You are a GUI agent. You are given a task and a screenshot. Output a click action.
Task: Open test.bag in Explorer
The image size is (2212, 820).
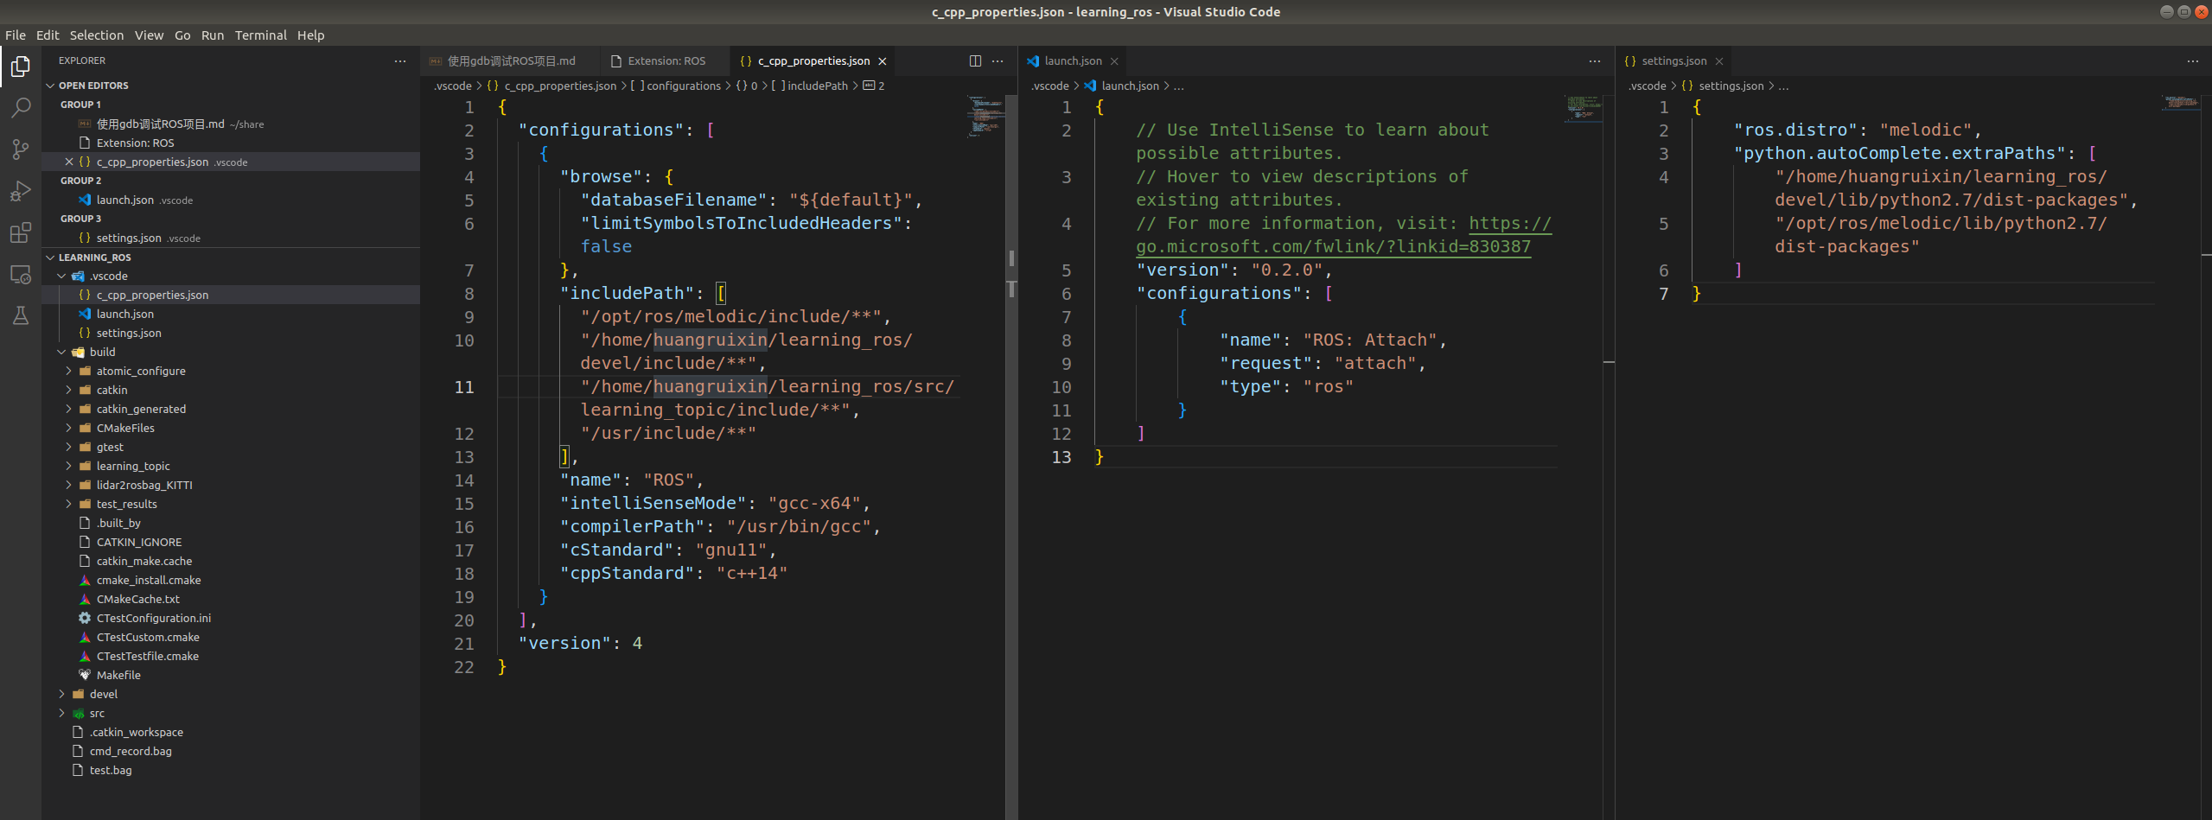pyautogui.click(x=111, y=770)
